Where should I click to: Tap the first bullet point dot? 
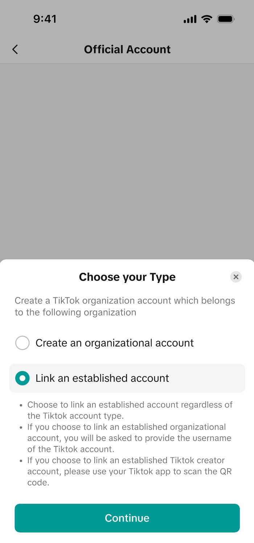tap(21, 405)
